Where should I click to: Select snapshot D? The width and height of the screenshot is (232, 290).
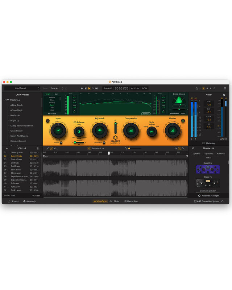(x=215, y=88)
